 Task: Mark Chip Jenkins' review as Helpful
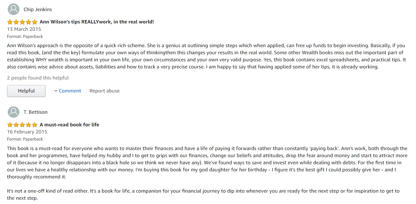tap(26, 91)
